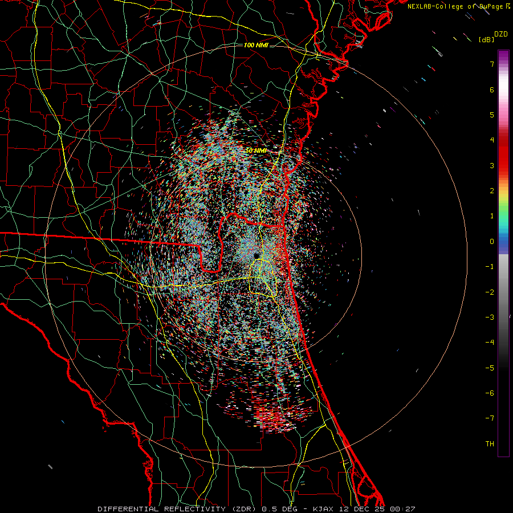Click the -3 value on the color scale

click(490, 317)
